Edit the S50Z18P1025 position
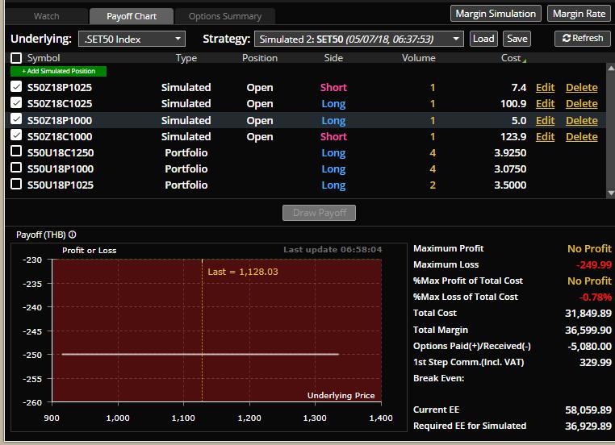This screenshot has width=615, height=445. [x=545, y=87]
